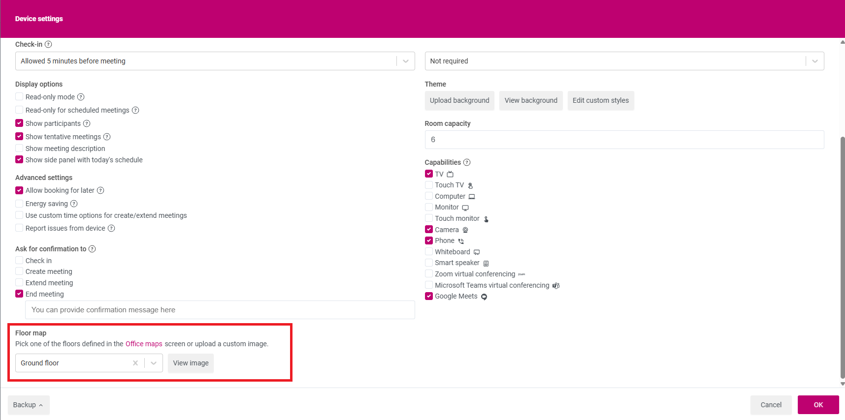Screen dimensions: 845x420
Task: Click help icon for Read-only for scheduled meetings
Action: [x=135, y=110]
